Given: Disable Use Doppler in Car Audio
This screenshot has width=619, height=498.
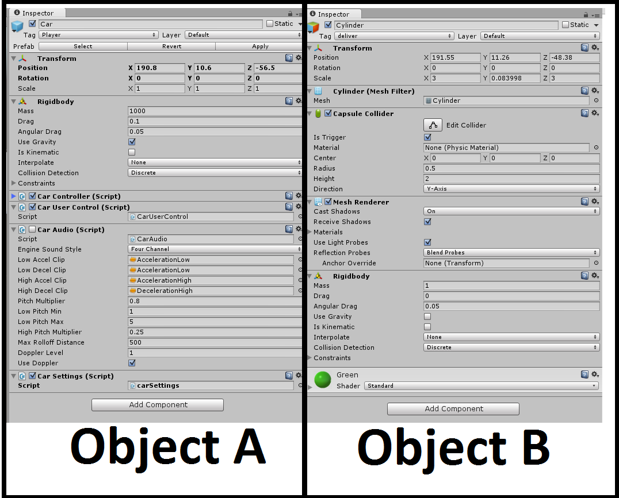Looking at the screenshot, I should click(133, 363).
